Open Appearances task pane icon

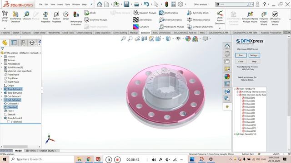tap(227, 77)
